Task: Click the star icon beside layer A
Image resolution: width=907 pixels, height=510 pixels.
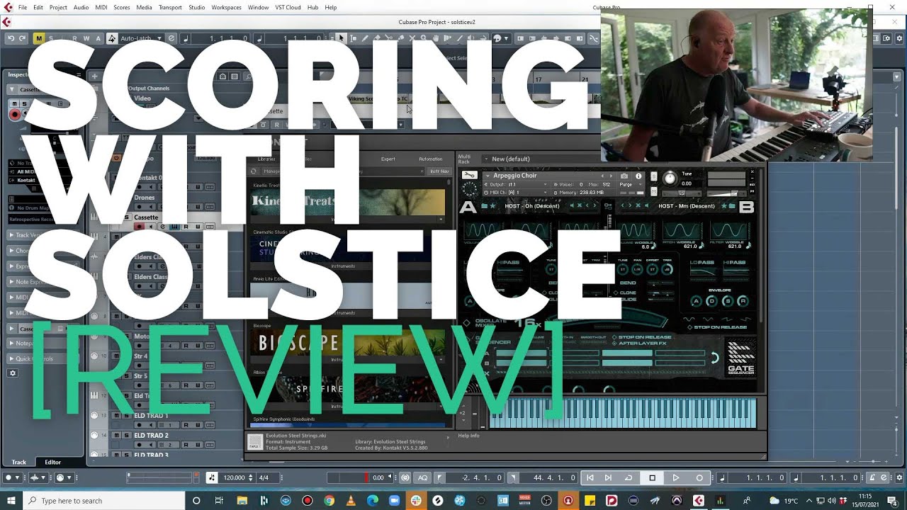Action: click(x=492, y=206)
